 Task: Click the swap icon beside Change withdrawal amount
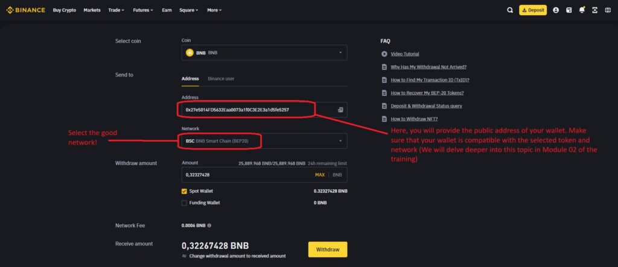pos(184,256)
